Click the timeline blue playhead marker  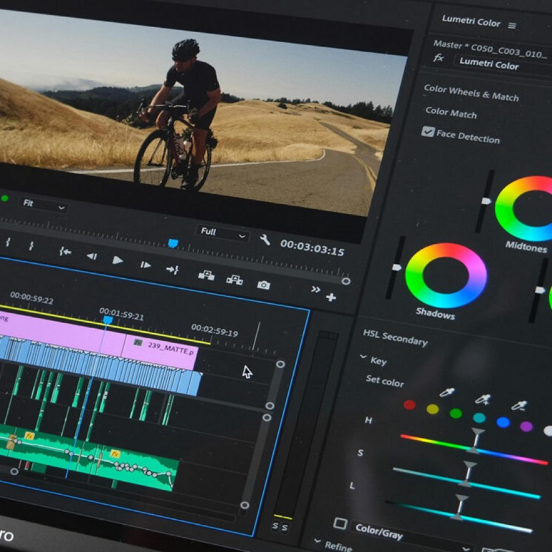[108, 319]
